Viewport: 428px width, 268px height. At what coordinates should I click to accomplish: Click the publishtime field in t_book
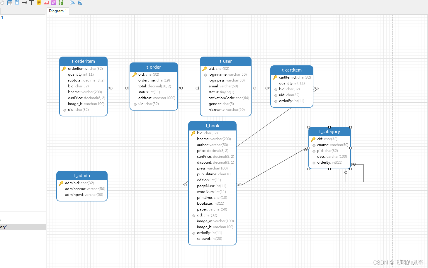pos(214,174)
